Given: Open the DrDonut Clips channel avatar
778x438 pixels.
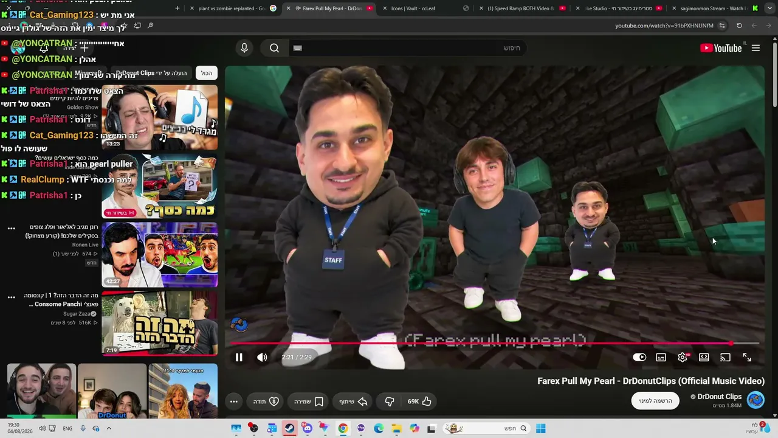Looking at the screenshot, I should coord(756,400).
